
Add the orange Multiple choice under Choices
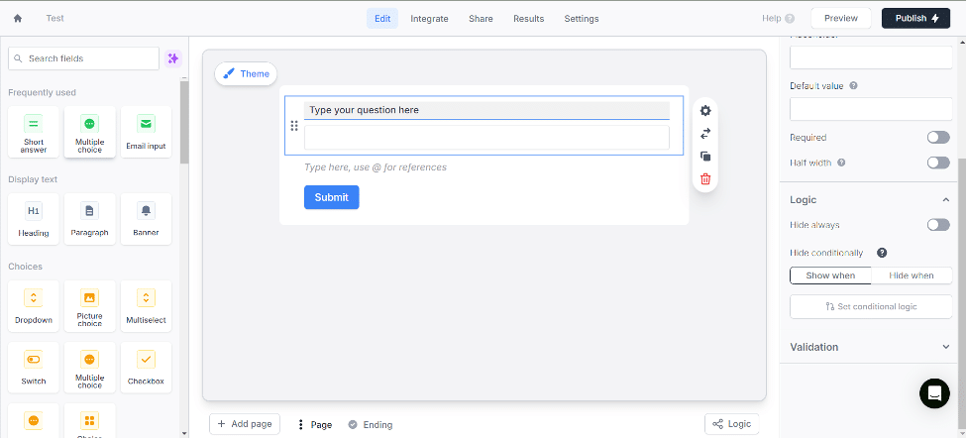89,368
